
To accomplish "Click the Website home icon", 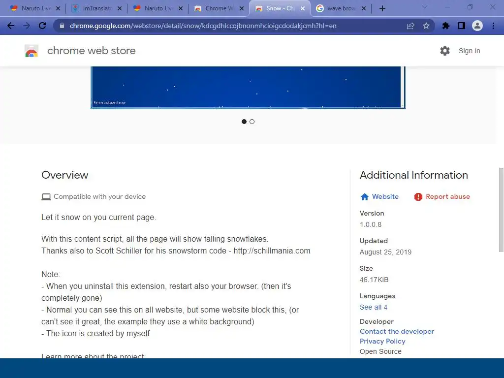I will point(365,197).
